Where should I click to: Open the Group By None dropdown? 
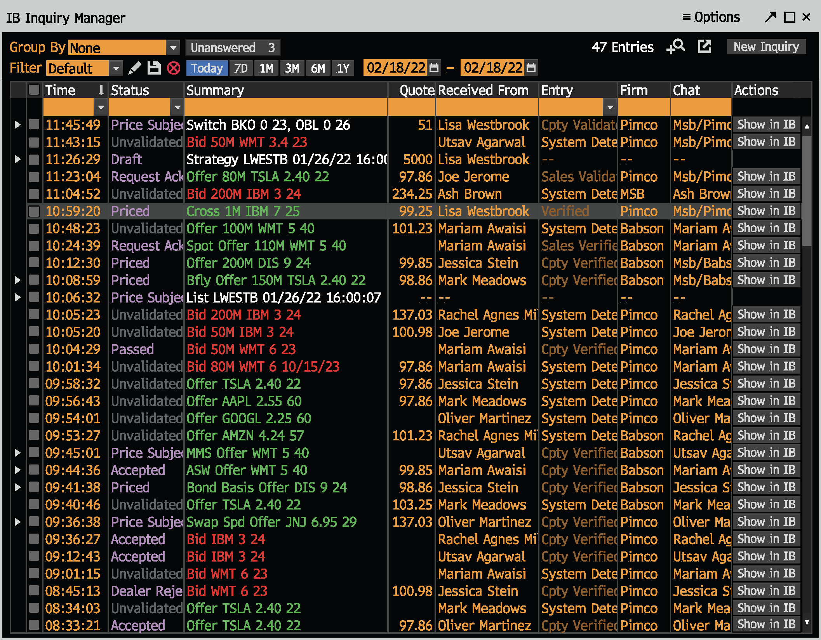point(124,48)
